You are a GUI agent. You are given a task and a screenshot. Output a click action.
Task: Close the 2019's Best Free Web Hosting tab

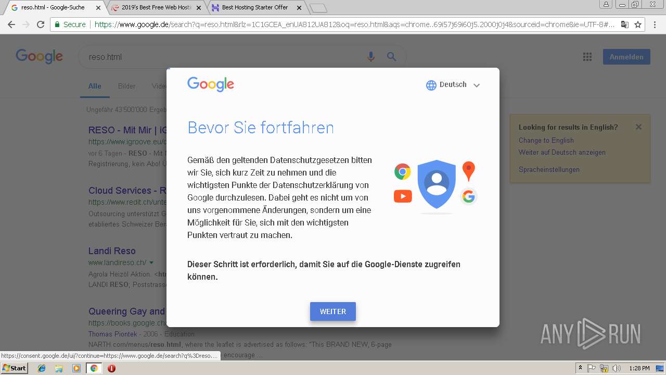click(198, 8)
